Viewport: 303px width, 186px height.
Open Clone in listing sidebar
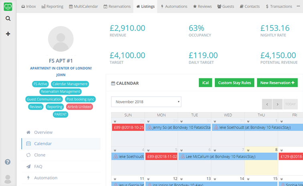[61, 155]
